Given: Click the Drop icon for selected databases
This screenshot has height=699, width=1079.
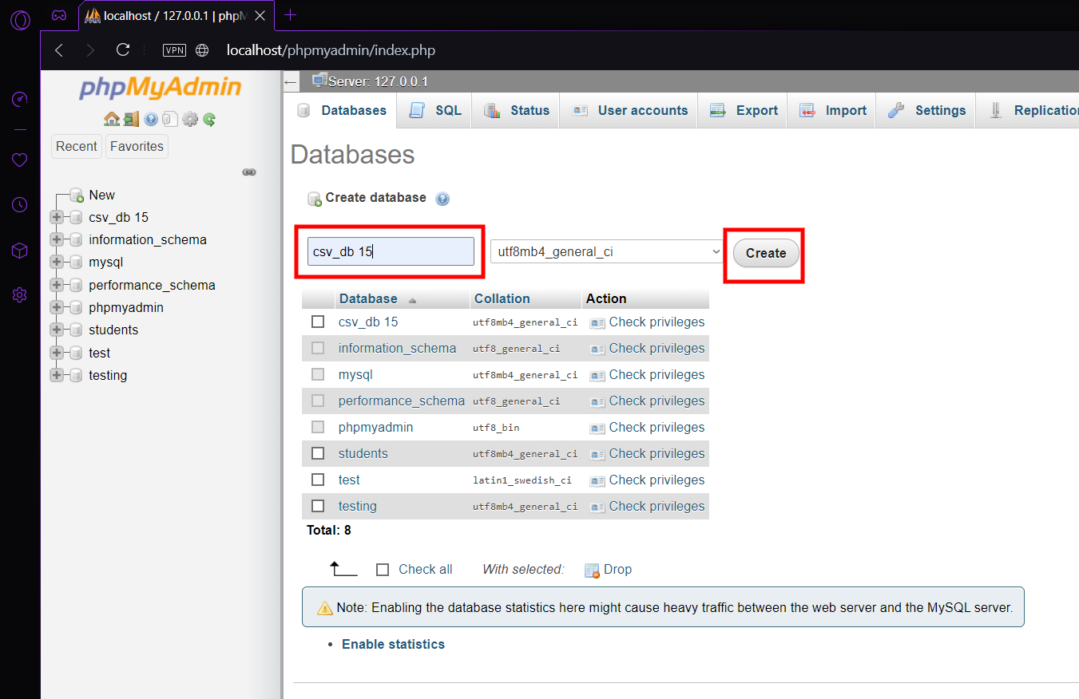Looking at the screenshot, I should pos(592,570).
